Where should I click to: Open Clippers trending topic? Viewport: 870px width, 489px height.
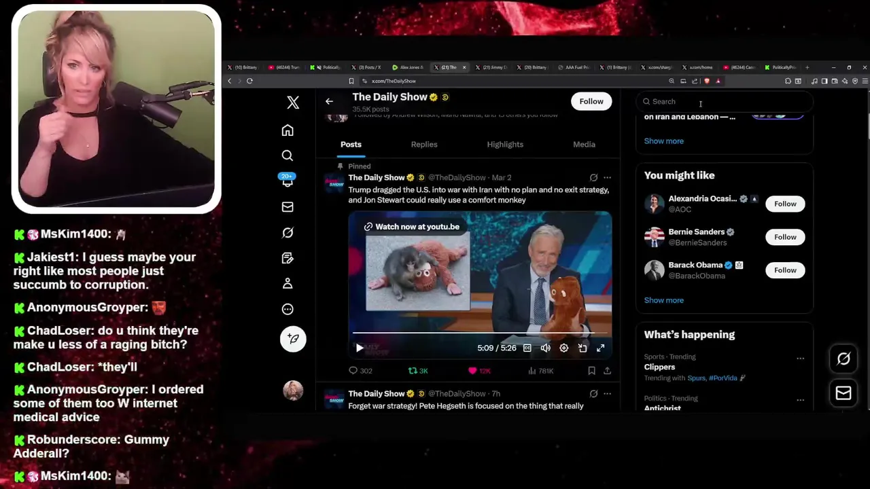tap(659, 367)
